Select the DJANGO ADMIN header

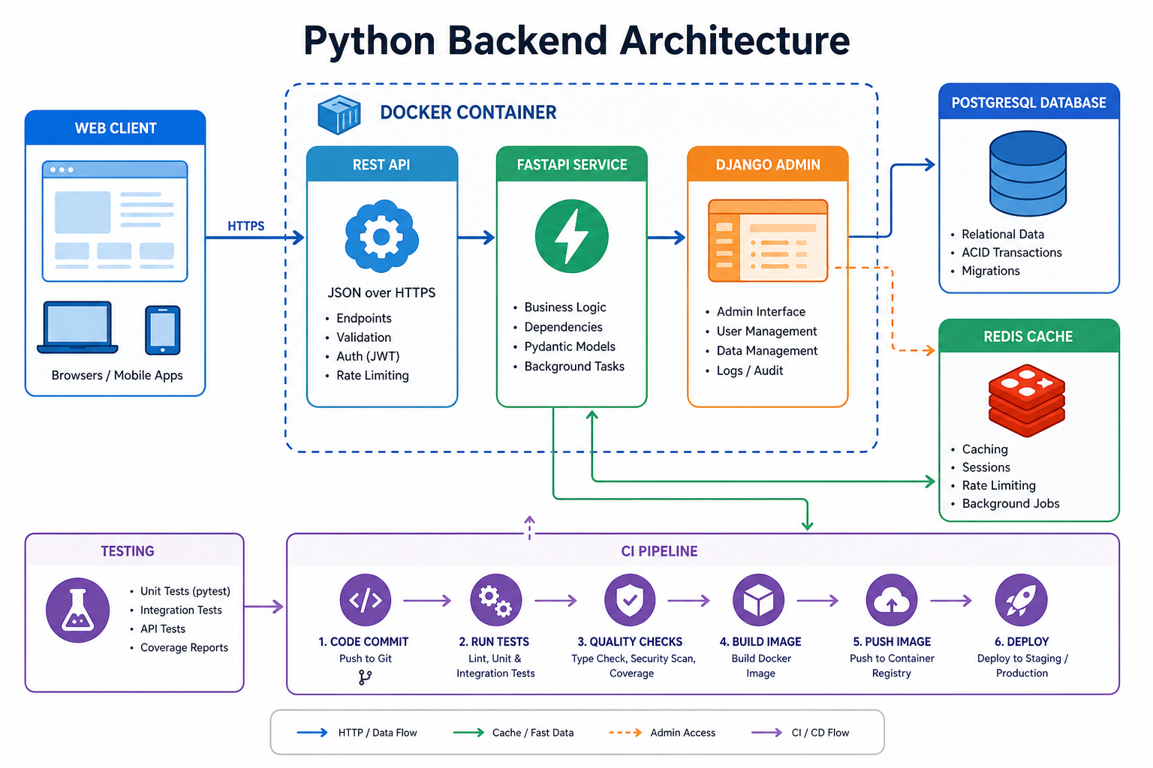(x=768, y=164)
